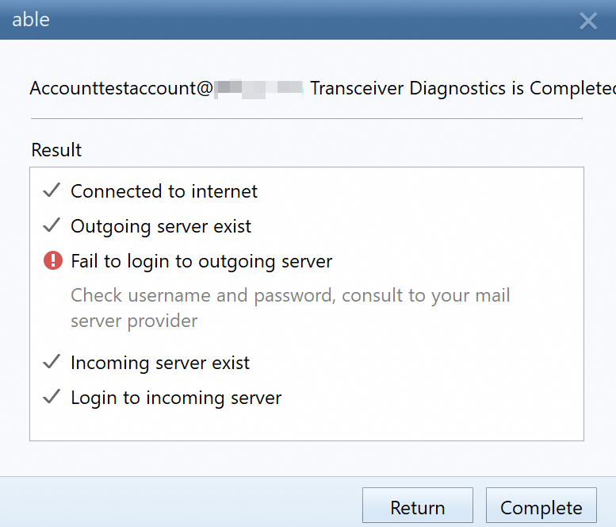The height and width of the screenshot is (527, 616).
Task: Click empty area inside the Result list box
Action: point(432,417)
